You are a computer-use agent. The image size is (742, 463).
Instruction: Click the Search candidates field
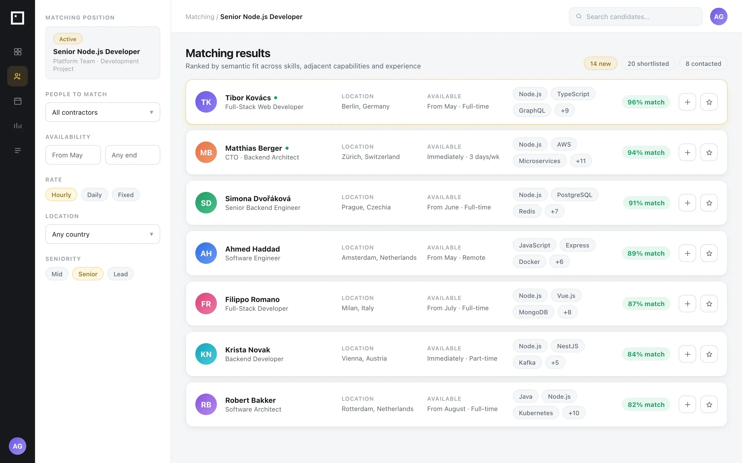(635, 16)
